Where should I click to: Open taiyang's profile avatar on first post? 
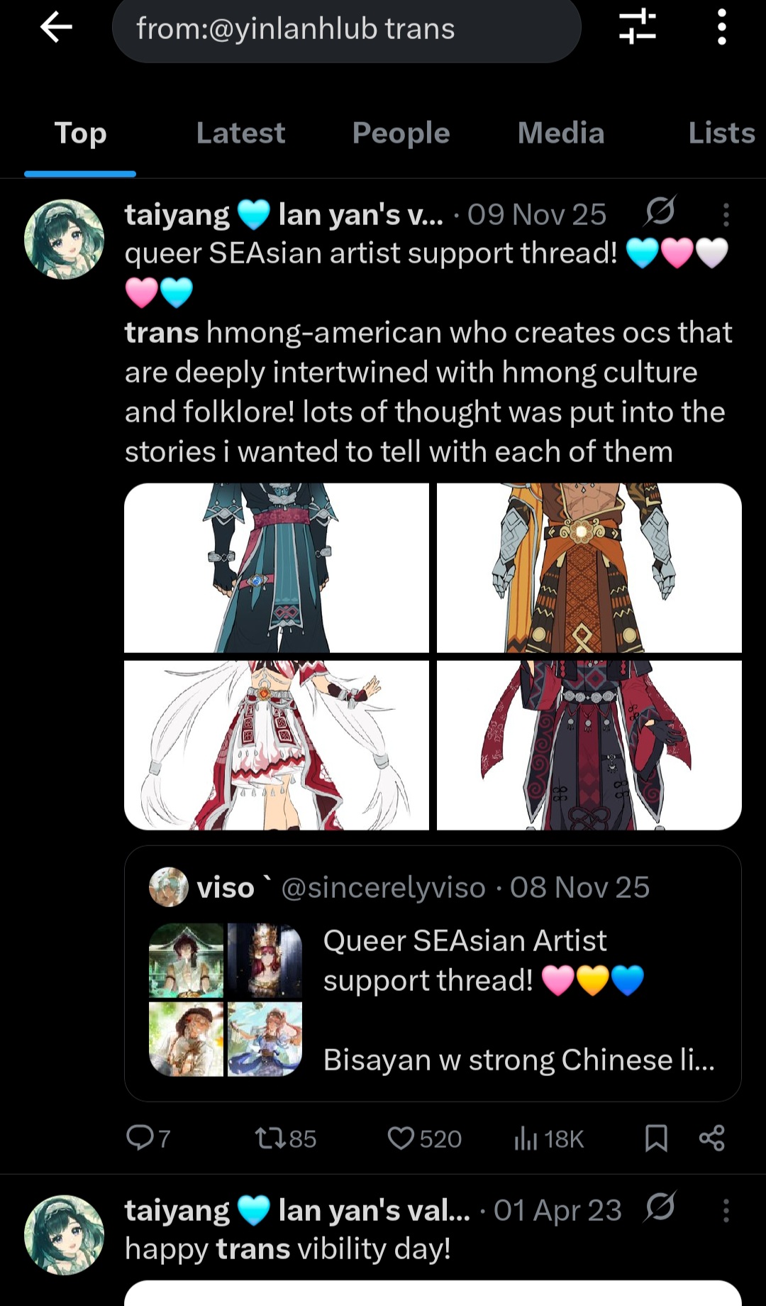click(x=64, y=239)
